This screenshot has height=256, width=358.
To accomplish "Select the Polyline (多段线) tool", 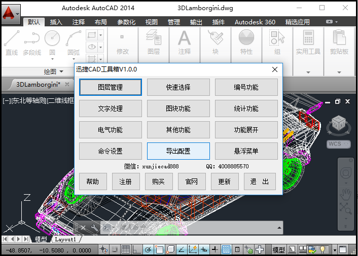I will (32, 43).
